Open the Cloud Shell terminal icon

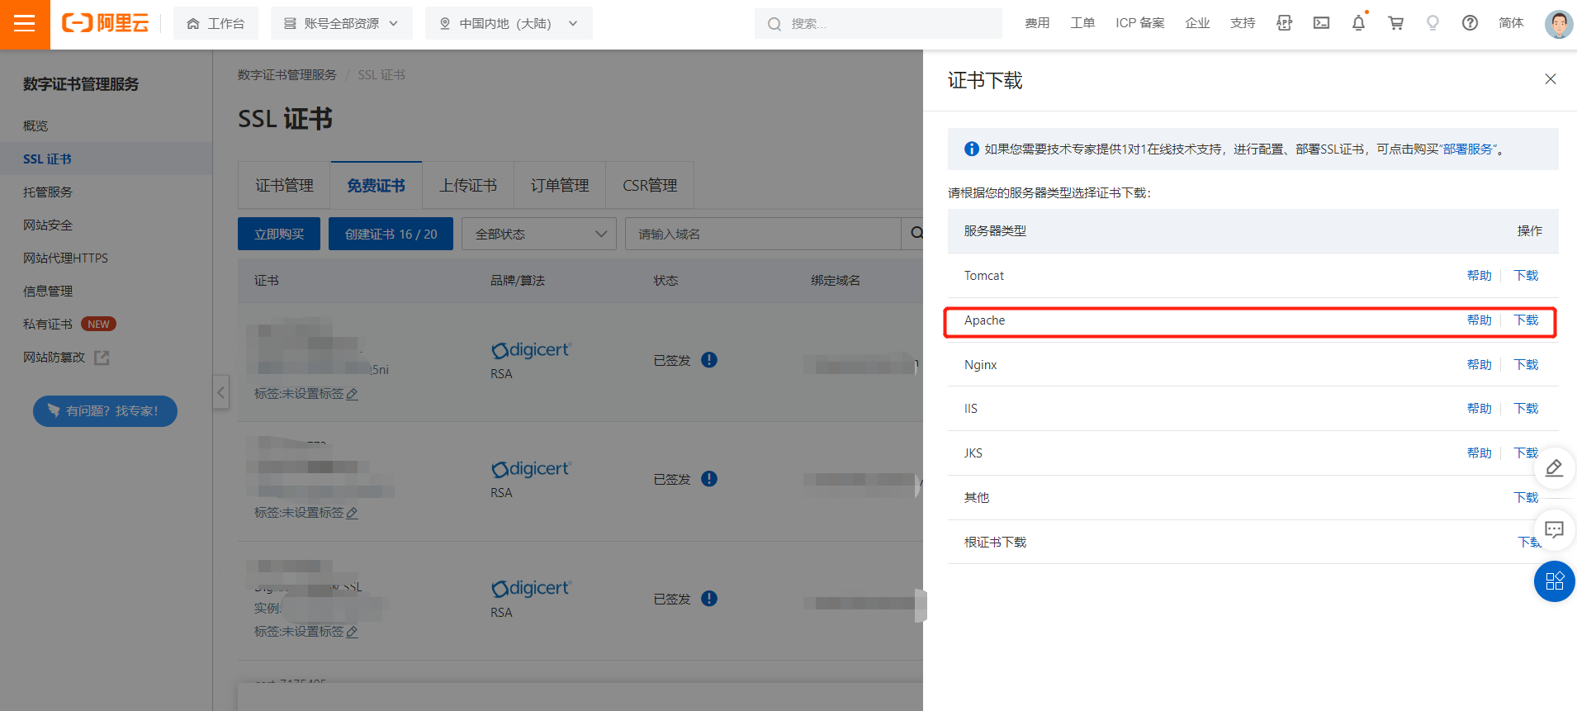[x=1322, y=23]
